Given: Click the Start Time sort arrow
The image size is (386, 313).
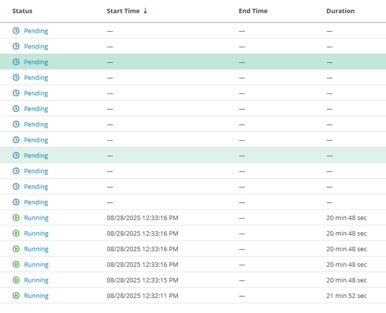Looking at the screenshot, I should click(x=145, y=11).
